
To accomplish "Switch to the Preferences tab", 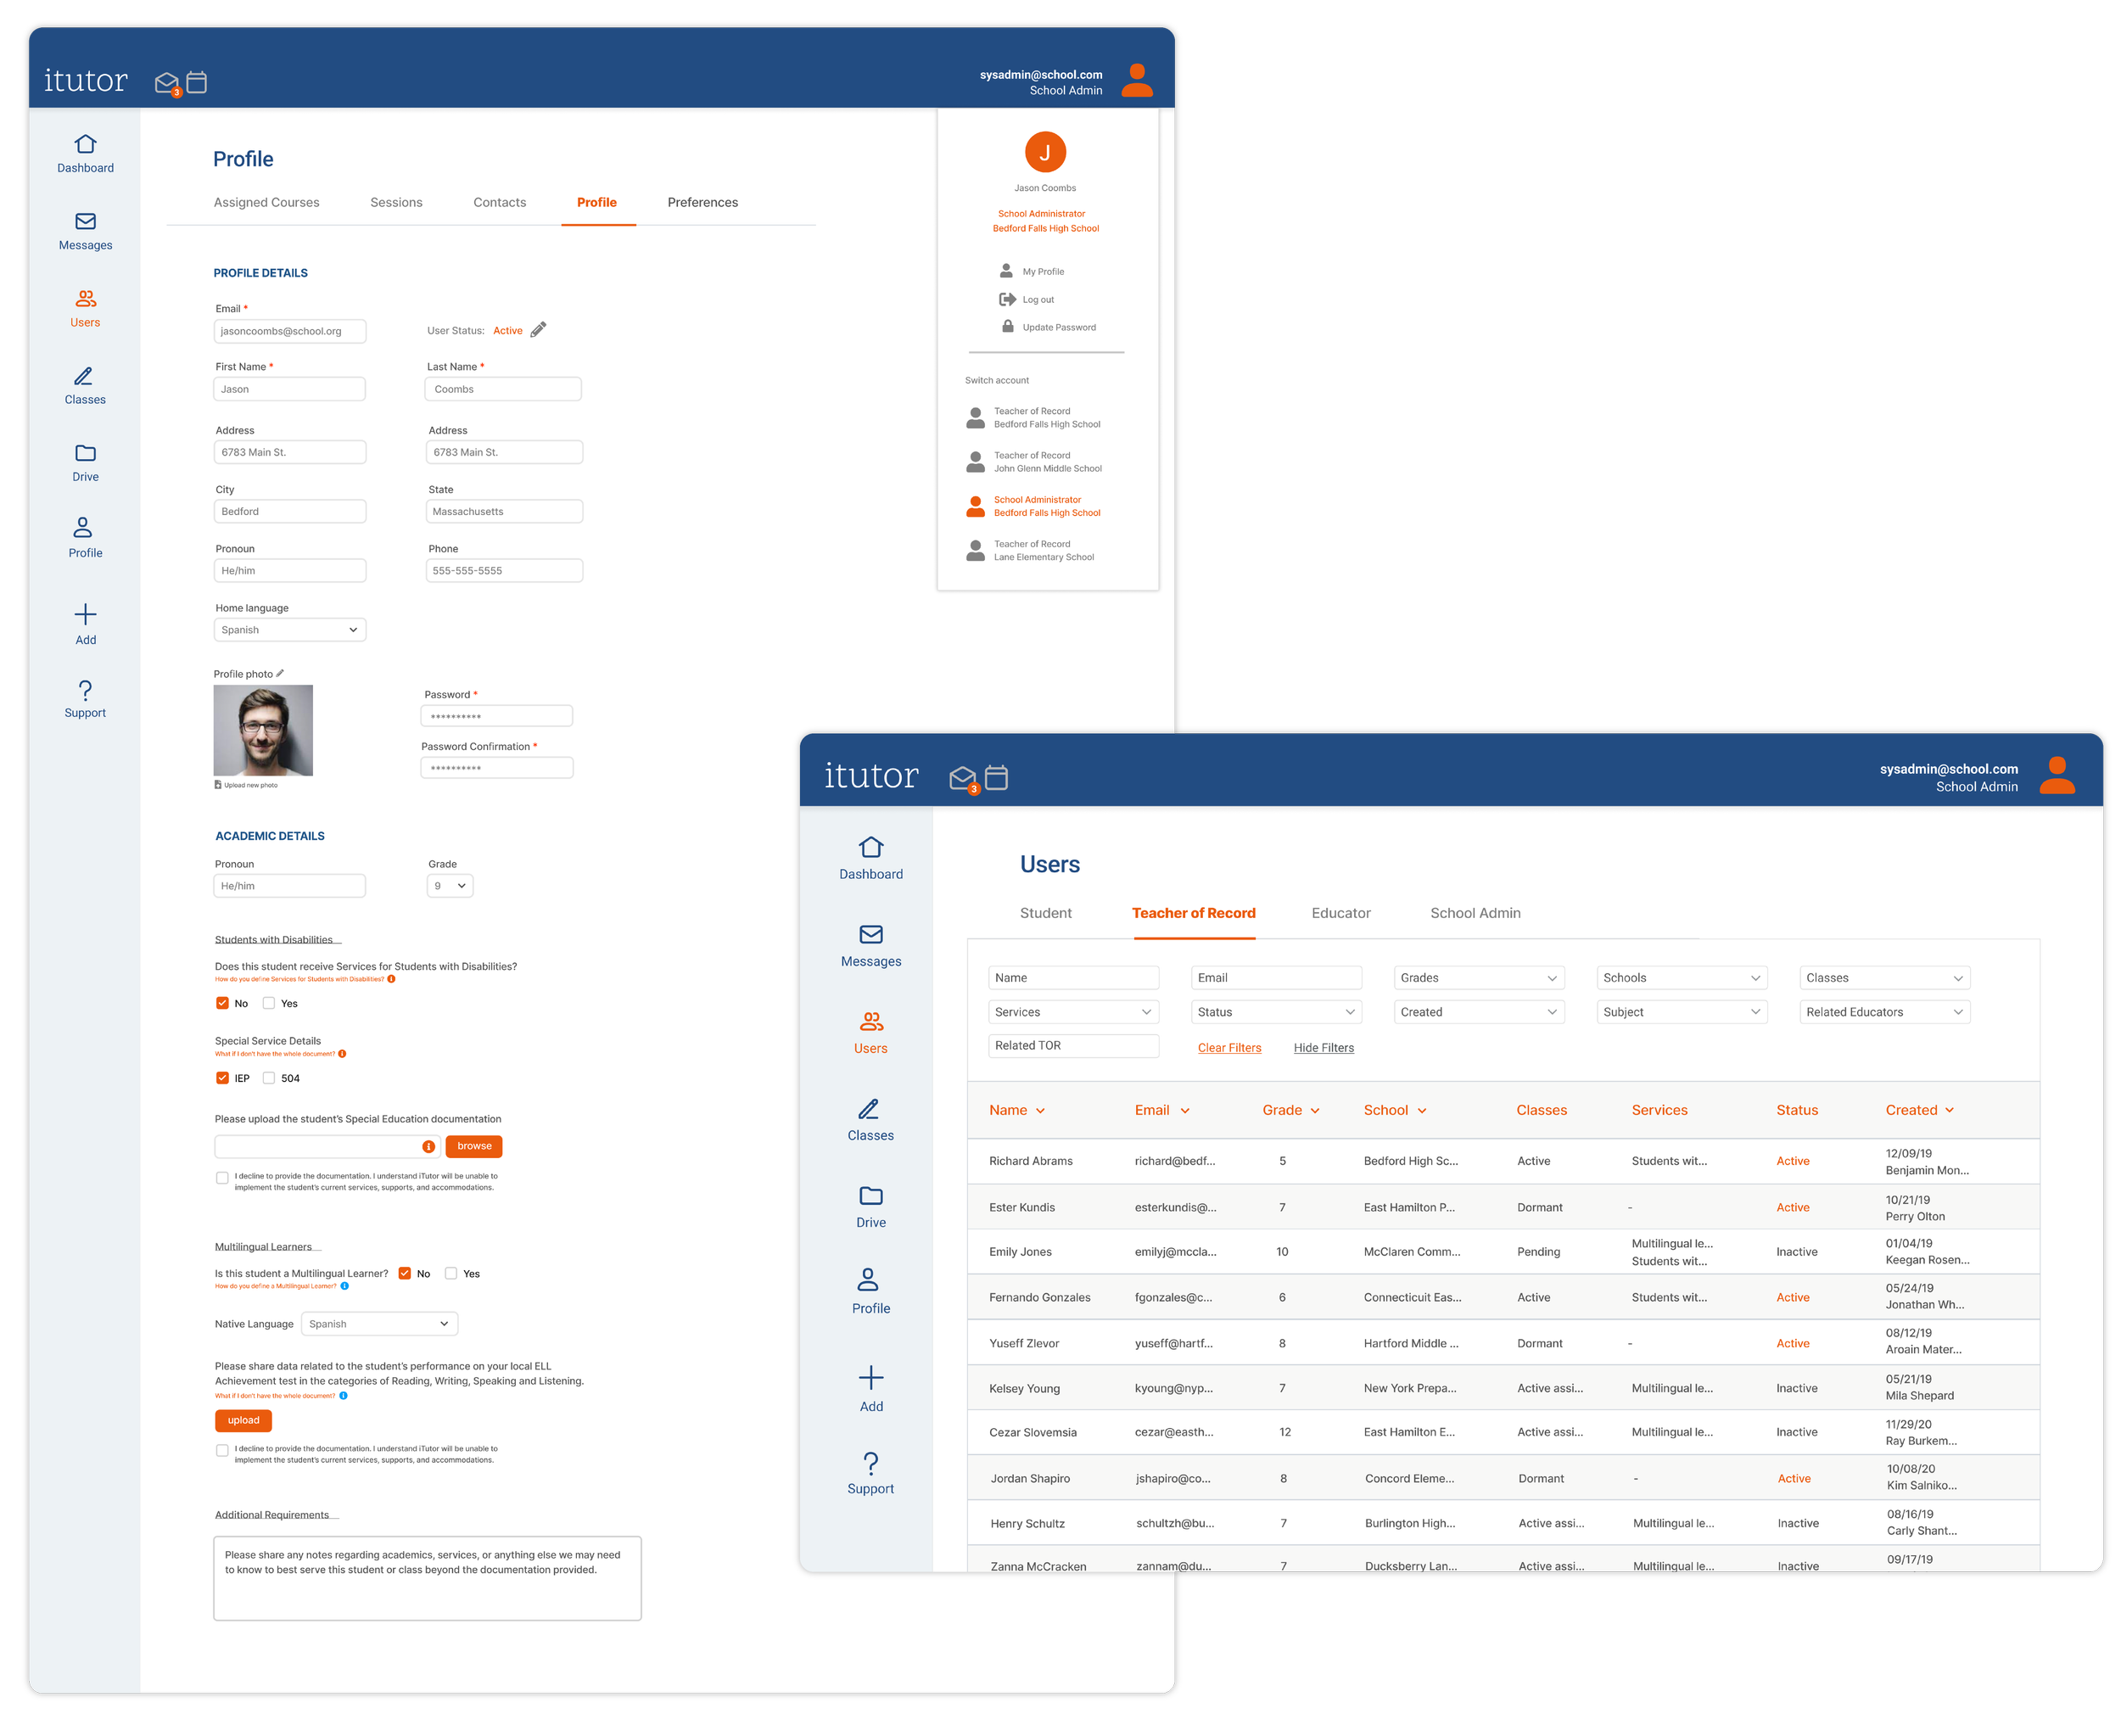I will pos(702,202).
